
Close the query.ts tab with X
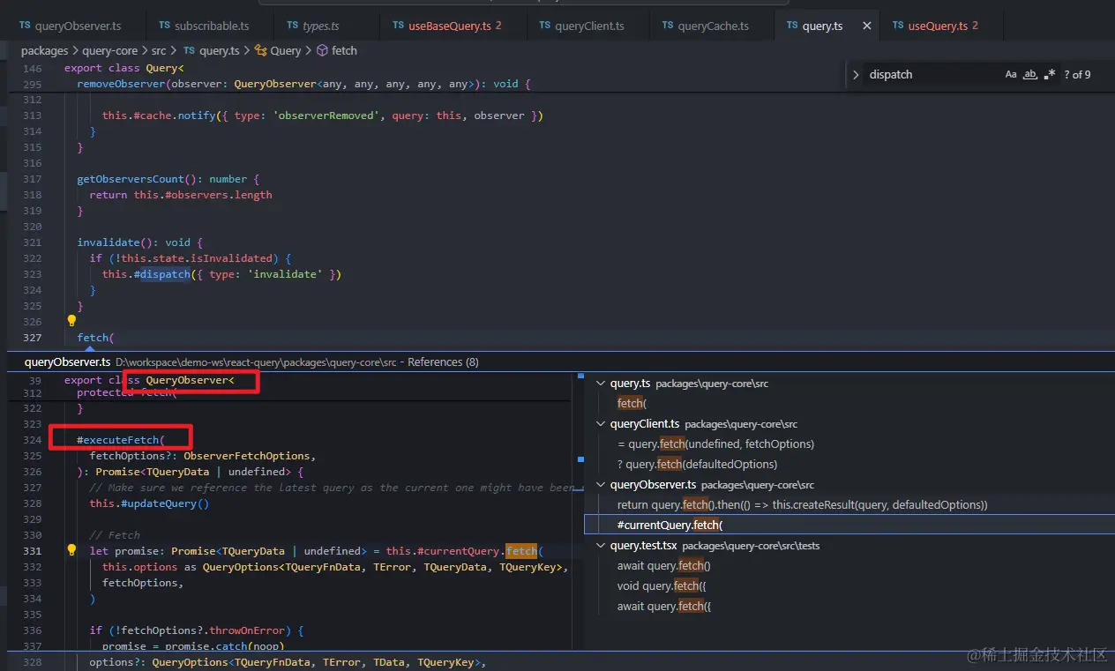866,26
